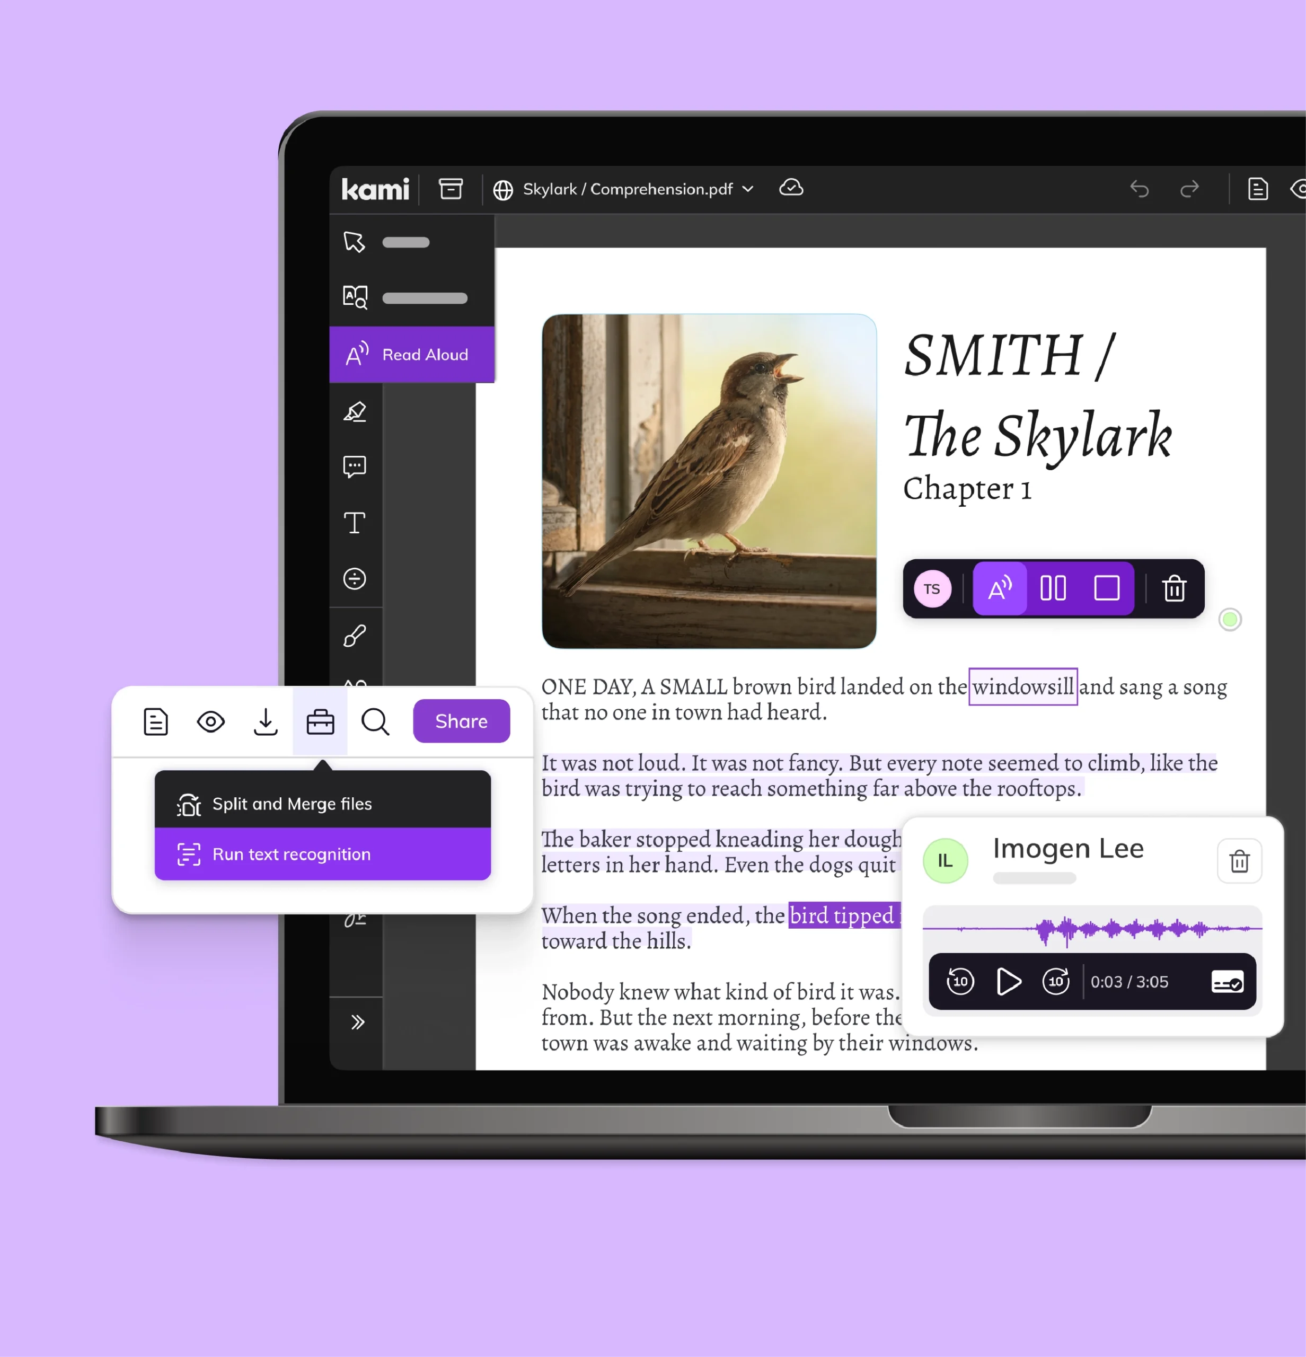This screenshot has width=1306, height=1357.
Task: Expand the sidebar with double chevron
Action: (357, 1022)
